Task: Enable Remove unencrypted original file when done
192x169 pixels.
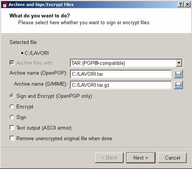Action: click(x=12, y=138)
